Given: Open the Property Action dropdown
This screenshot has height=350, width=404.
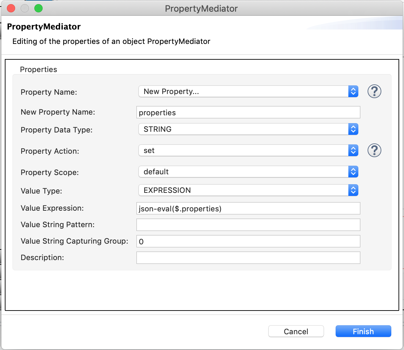Looking at the screenshot, I should [248, 150].
